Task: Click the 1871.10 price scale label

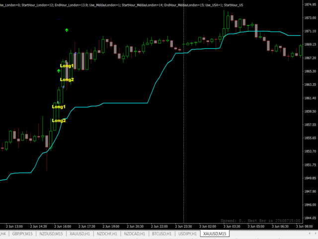Action: [x=310, y=31]
